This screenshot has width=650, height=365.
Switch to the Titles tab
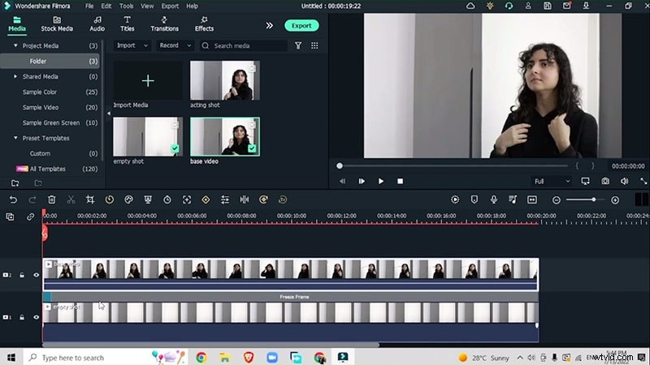(x=128, y=24)
